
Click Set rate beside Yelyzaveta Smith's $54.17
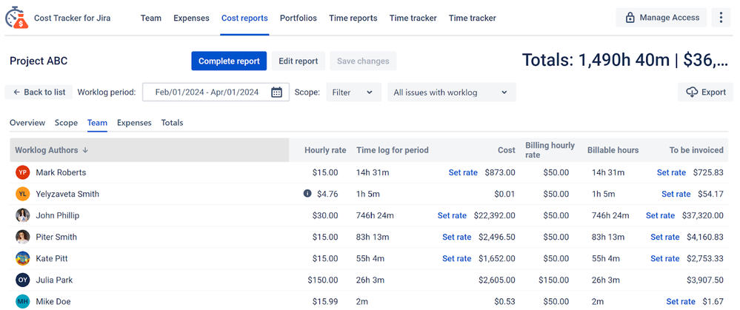[x=676, y=194]
